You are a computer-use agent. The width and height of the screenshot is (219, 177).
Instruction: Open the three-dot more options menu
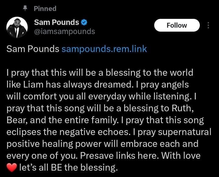pos(208,25)
